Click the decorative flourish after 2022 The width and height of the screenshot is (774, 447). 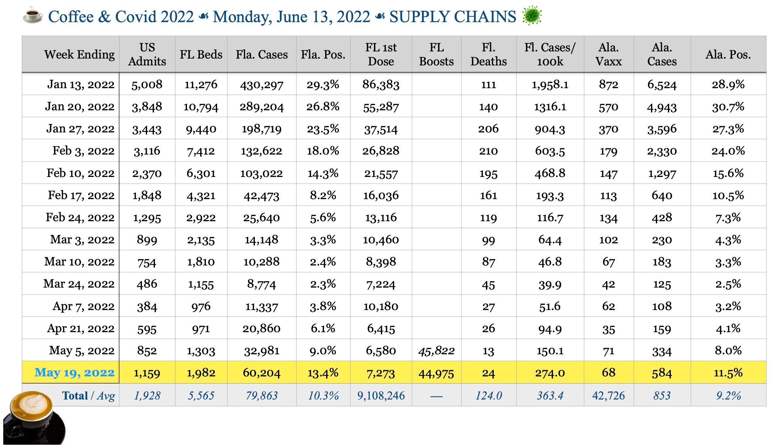pos(203,16)
